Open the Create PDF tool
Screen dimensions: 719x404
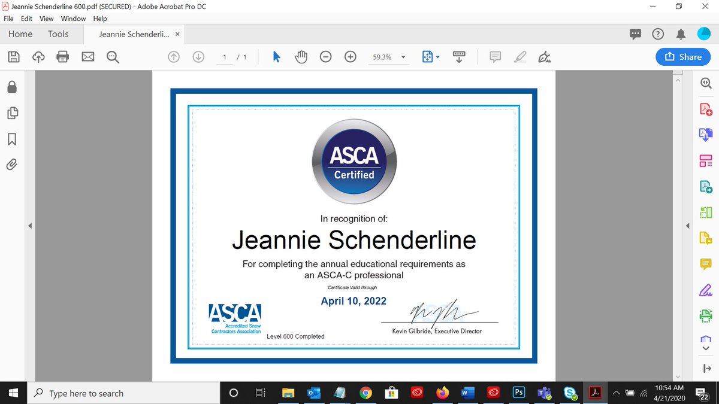tap(706, 110)
